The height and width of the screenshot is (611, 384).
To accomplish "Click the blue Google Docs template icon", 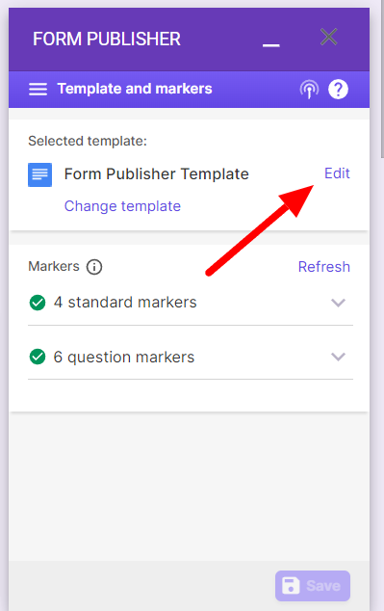I will [39, 174].
